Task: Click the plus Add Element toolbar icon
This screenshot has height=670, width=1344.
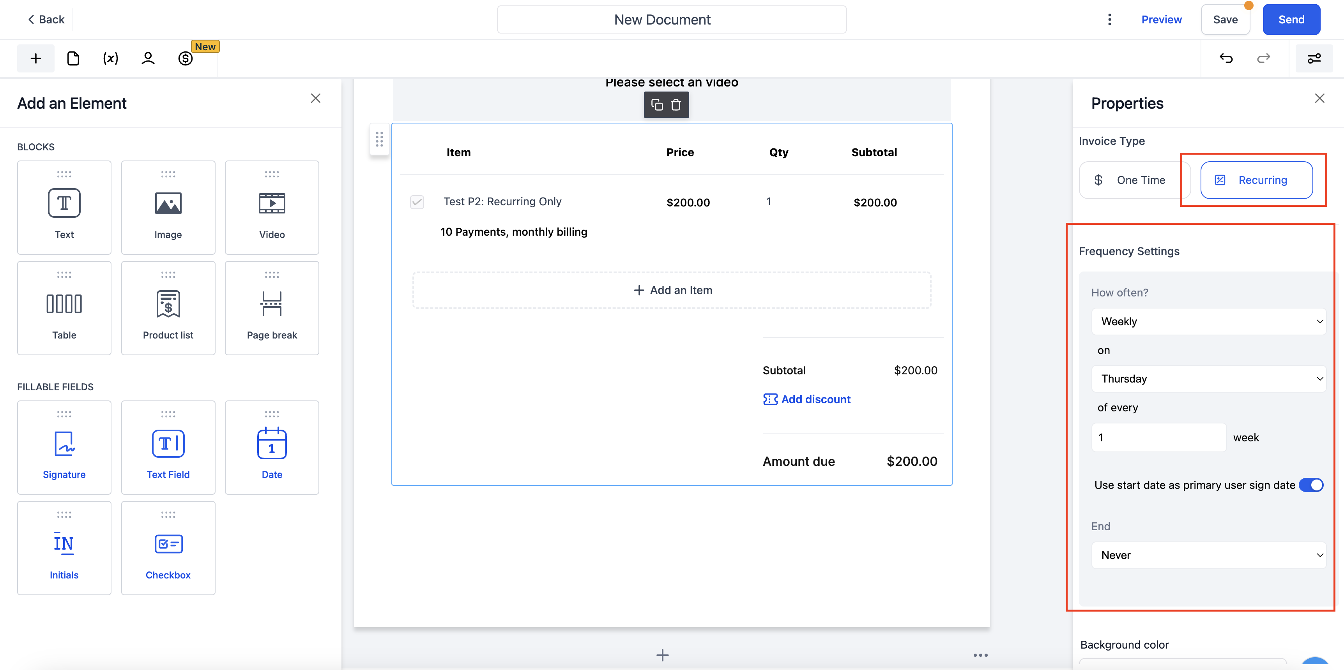Action: click(x=35, y=58)
